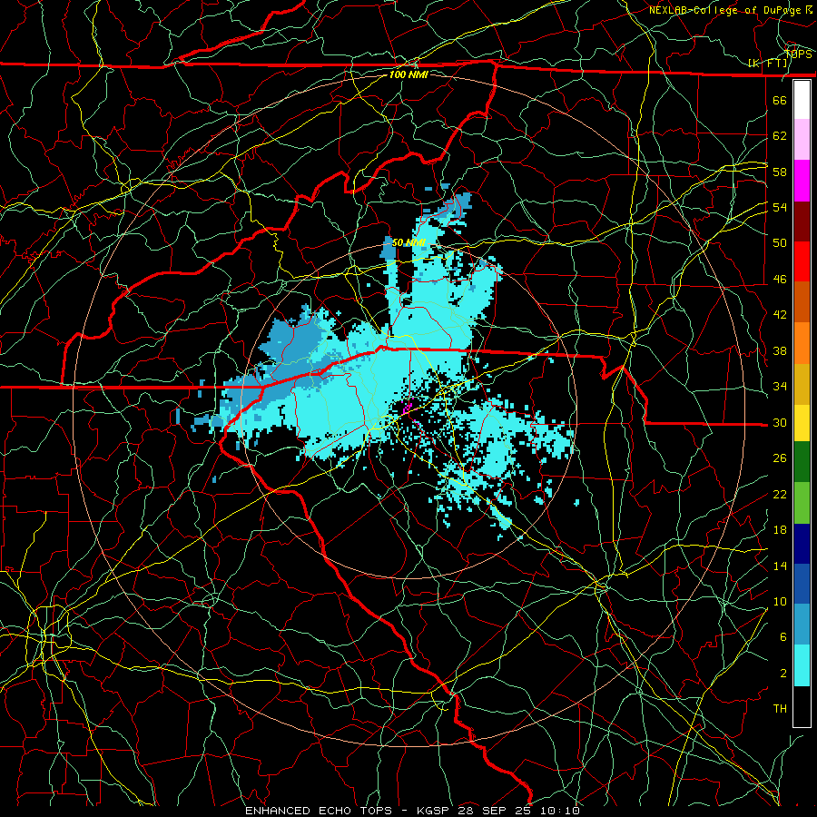
Task: Click the navy blue legend swatch
Action: (x=802, y=544)
